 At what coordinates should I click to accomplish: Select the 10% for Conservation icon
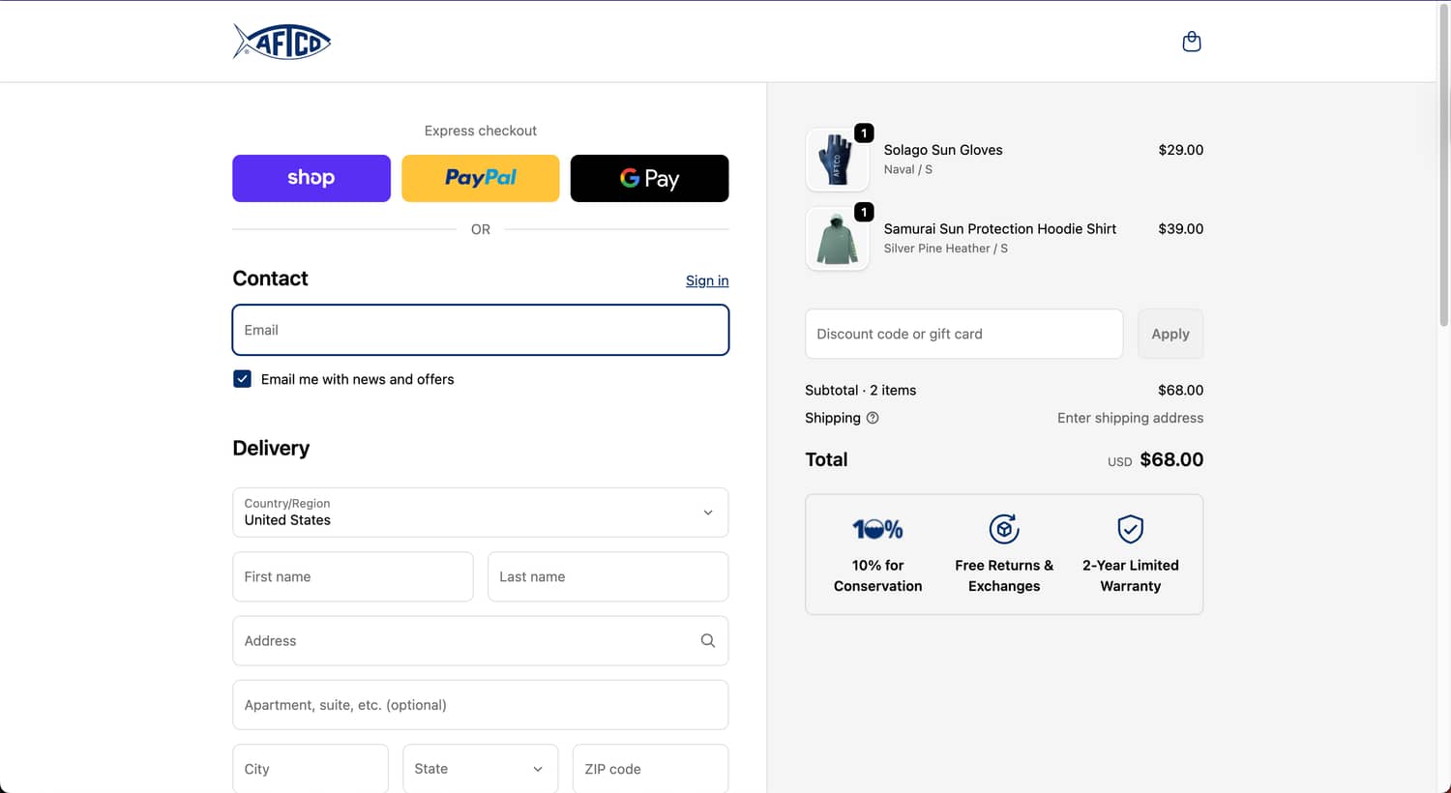pos(877,528)
